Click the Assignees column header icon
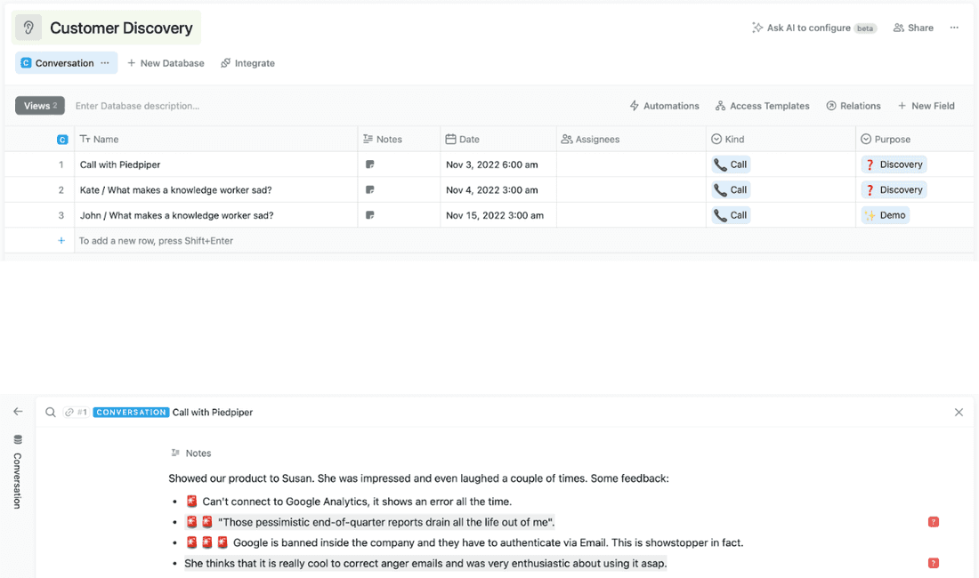979x578 pixels. 566,139
